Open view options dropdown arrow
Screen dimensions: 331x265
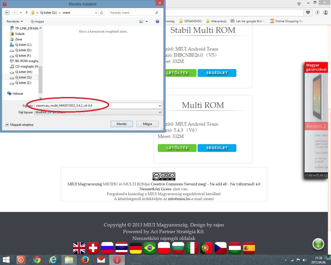(147, 21)
